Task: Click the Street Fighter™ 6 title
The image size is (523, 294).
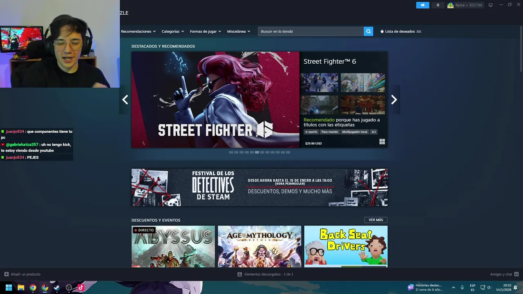Action: [x=330, y=61]
